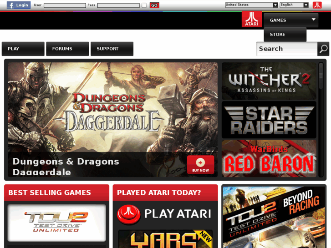This screenshot has width=331, height=248.
Task: Go to the FORUMS tab
Action: click(67, 49)
